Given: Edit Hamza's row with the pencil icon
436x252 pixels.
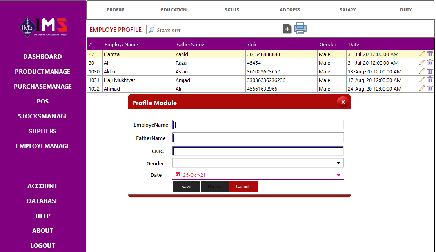Looking at the screenshot, I should coord(422,54).
